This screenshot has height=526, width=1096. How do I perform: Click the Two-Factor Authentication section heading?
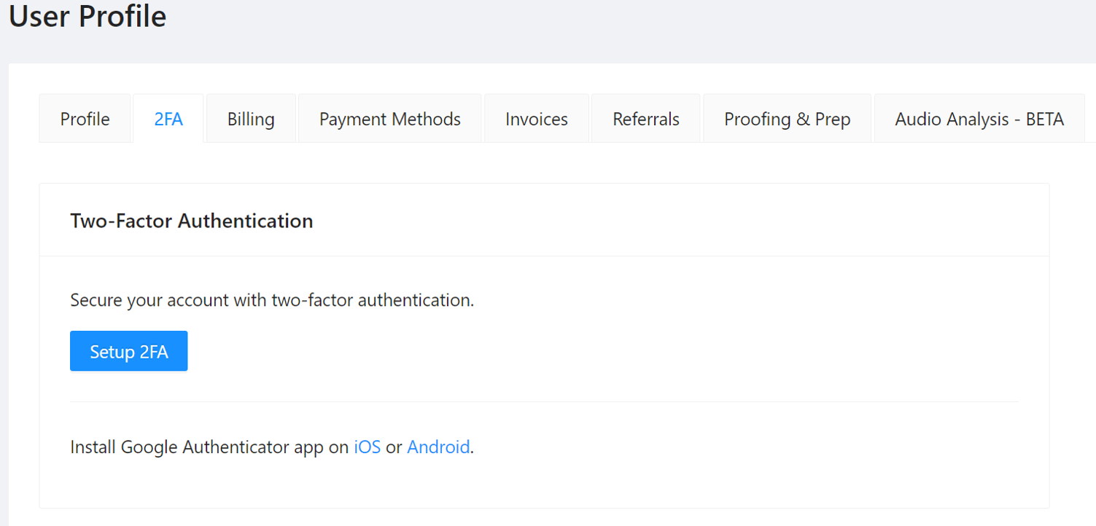[191, 221]
